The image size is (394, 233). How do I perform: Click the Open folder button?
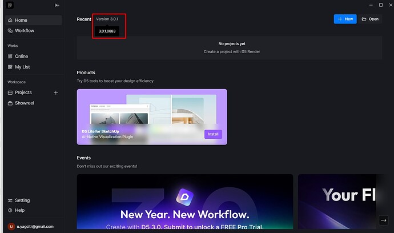click(370, 19)
